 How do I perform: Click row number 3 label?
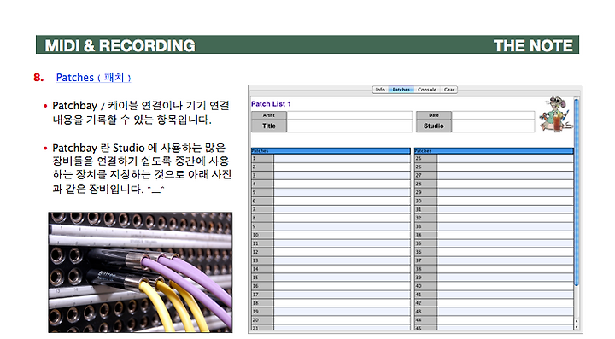pyautogui.click(x=262, y=176)
